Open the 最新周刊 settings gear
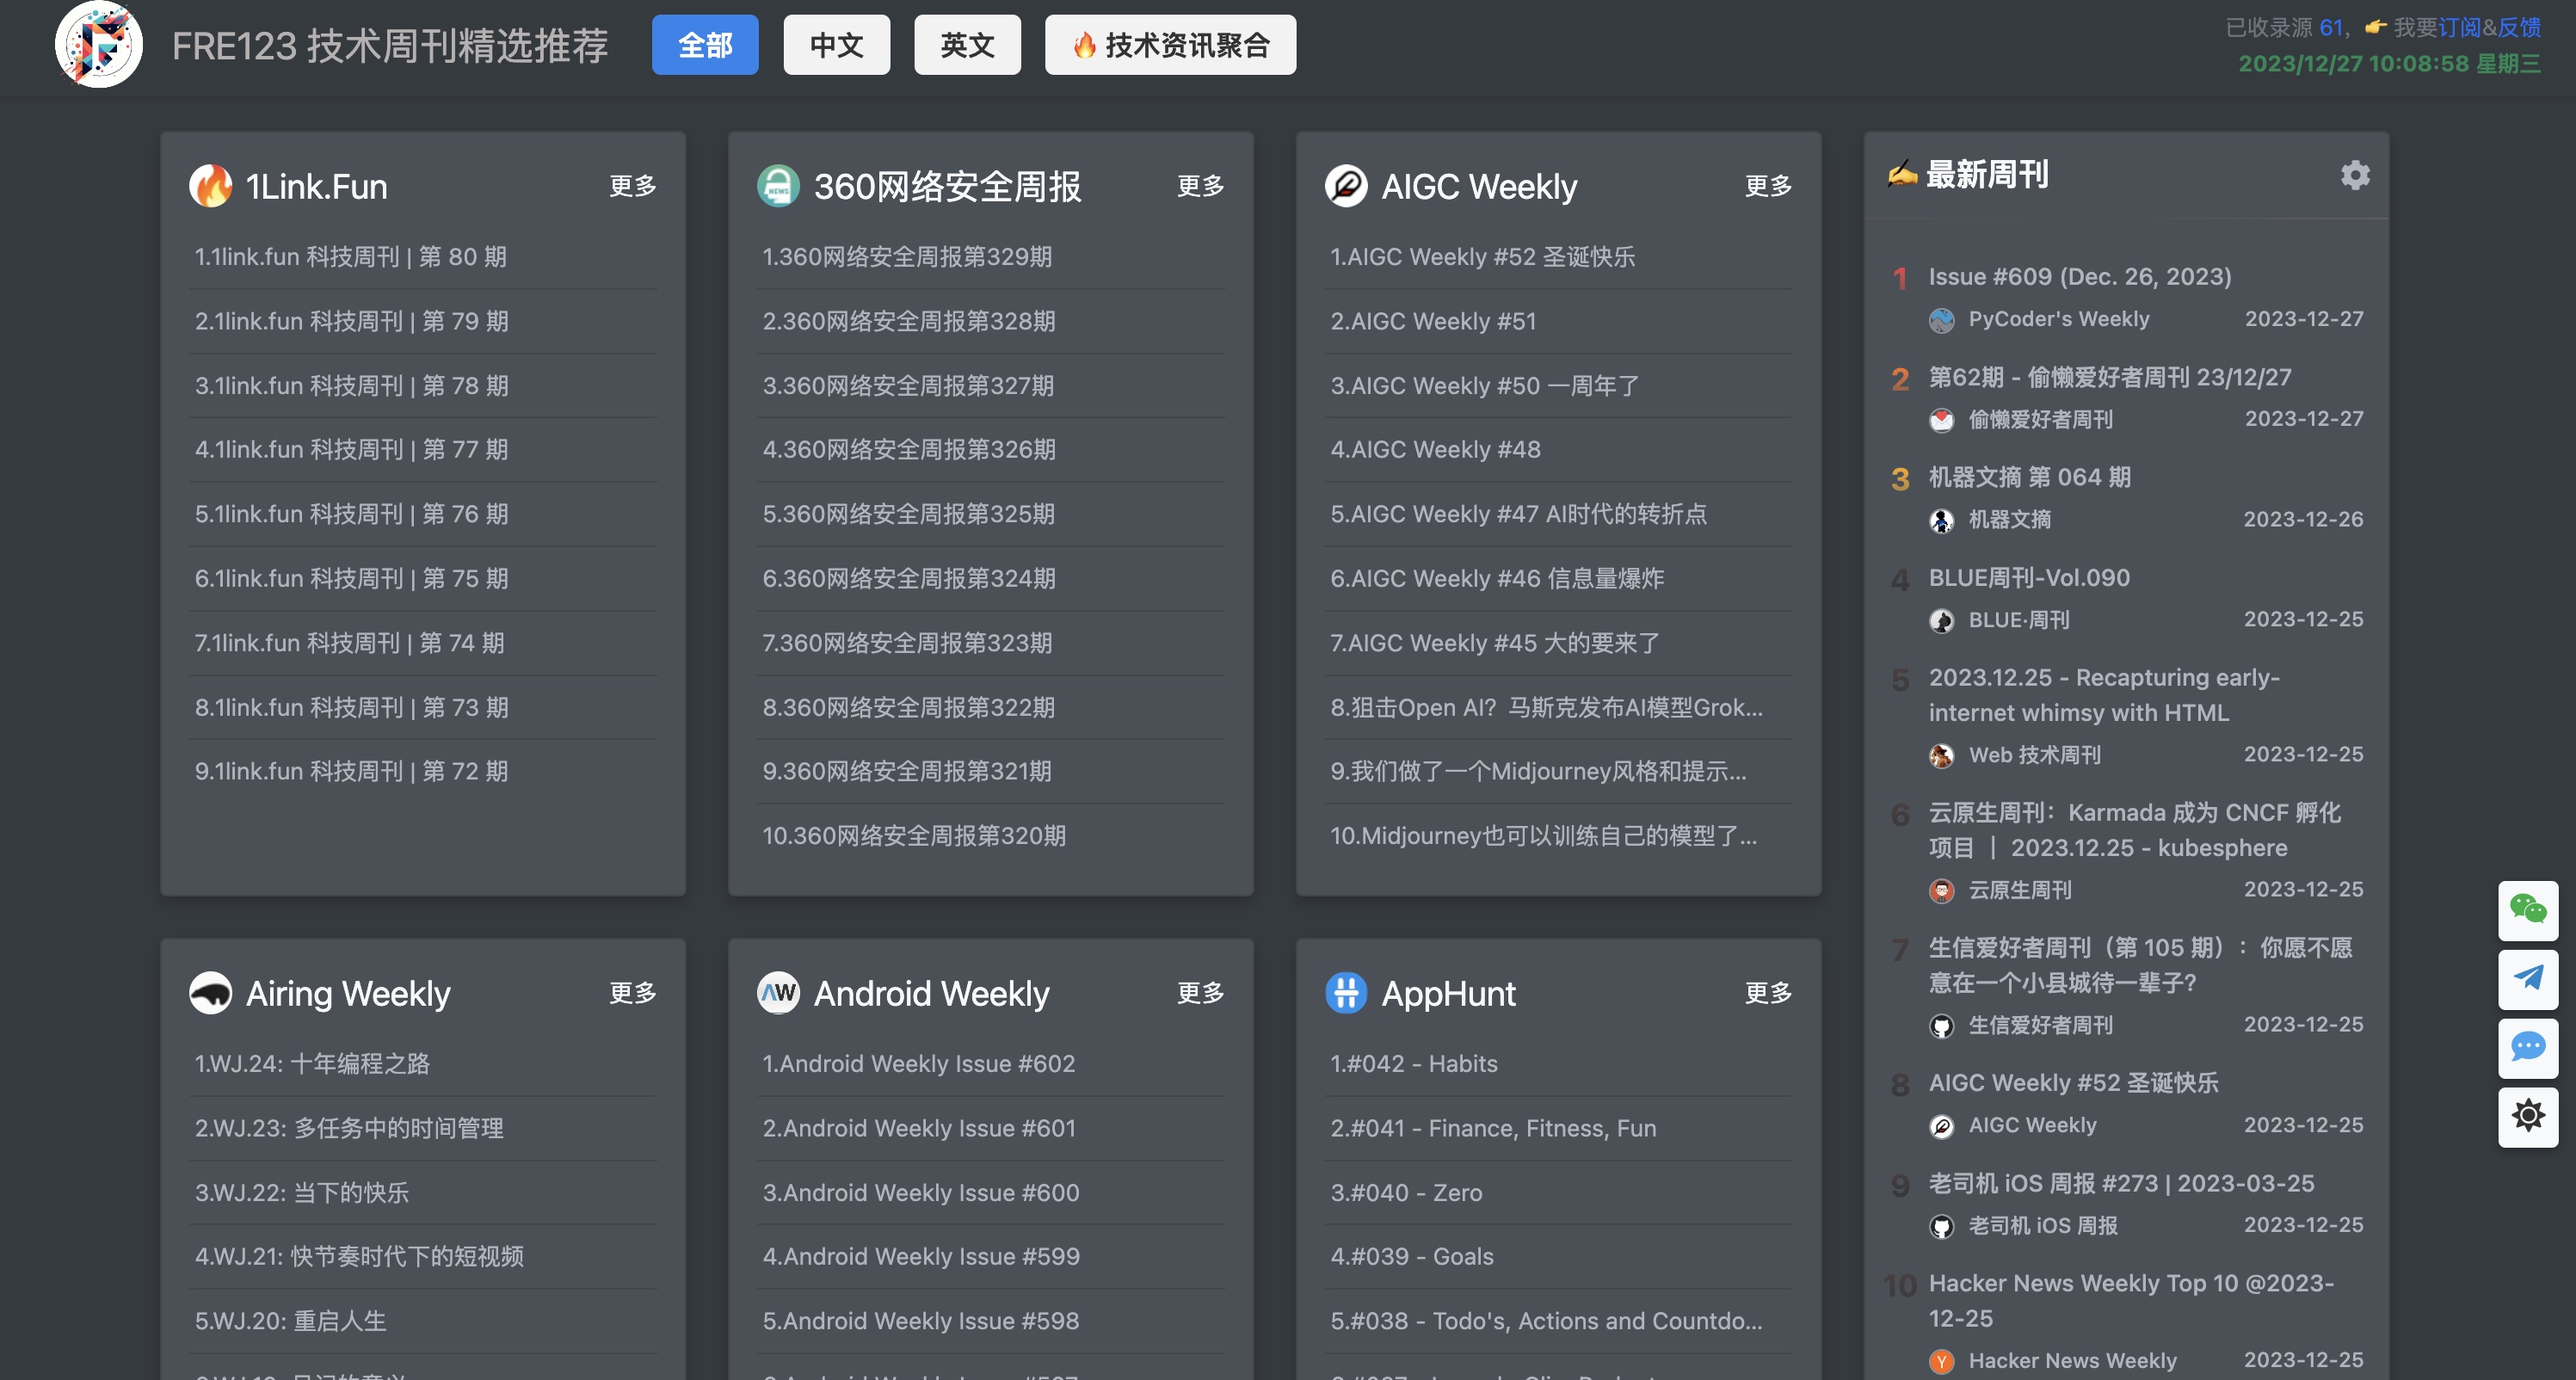This screenshot has height=1380, width=2576. tap(2356, 175)
